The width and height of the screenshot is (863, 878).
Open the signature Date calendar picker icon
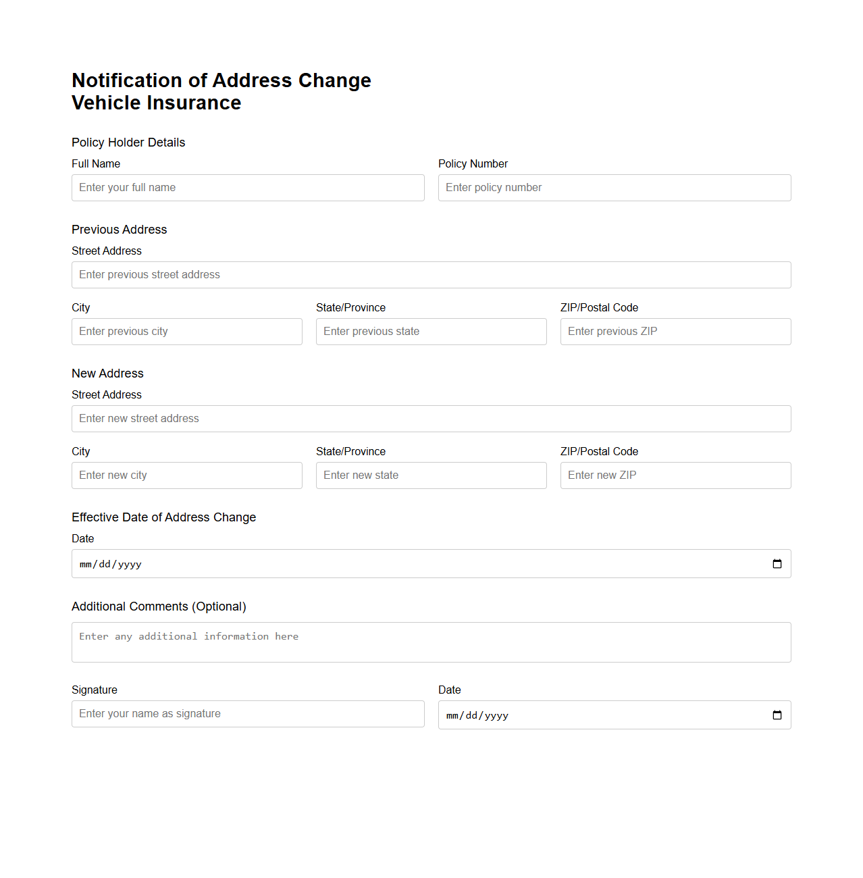[x=777, y=715]
